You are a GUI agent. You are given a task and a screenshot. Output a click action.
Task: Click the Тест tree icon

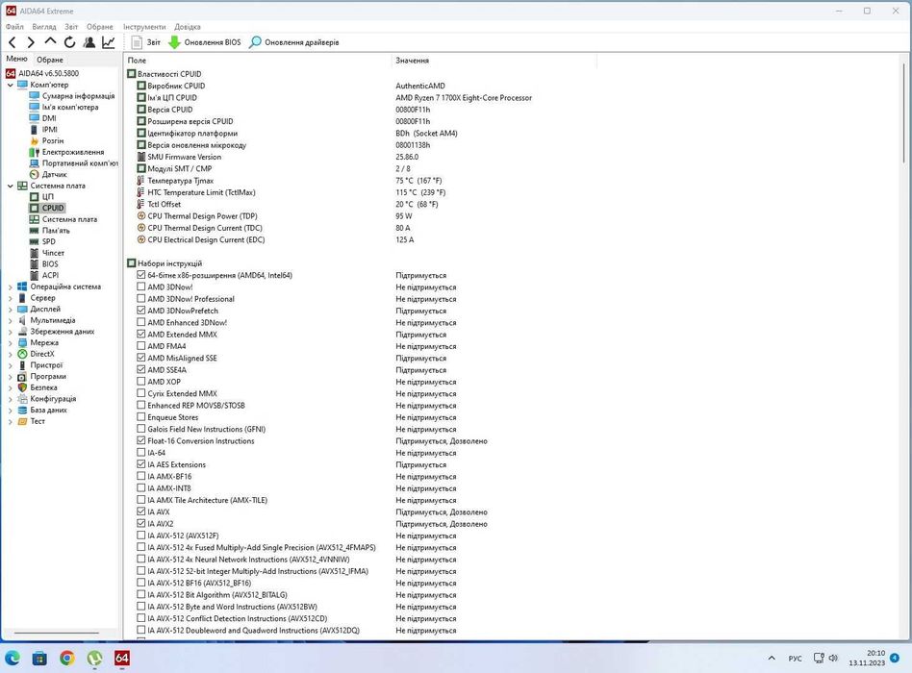point(22,421)
